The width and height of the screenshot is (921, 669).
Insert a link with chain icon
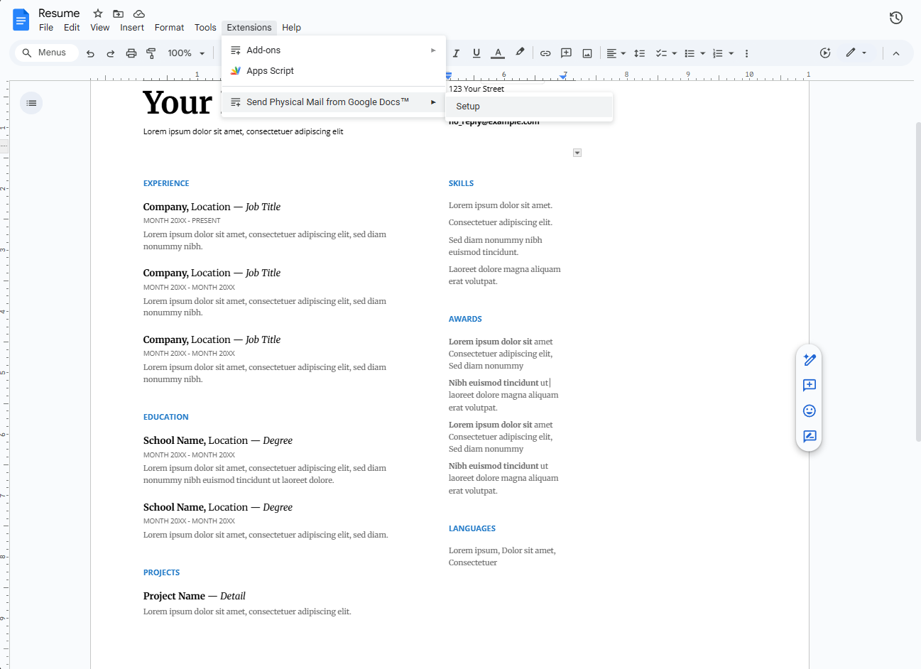(545, 53)
